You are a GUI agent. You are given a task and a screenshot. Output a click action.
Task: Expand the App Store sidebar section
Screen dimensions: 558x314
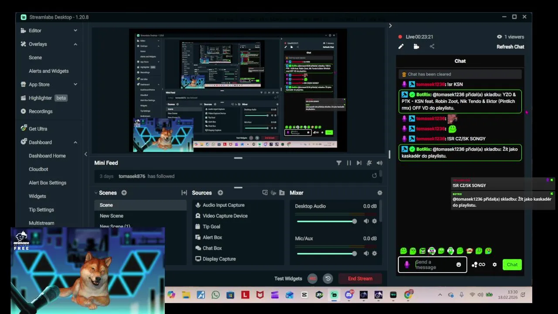click(x=75, y=85)
